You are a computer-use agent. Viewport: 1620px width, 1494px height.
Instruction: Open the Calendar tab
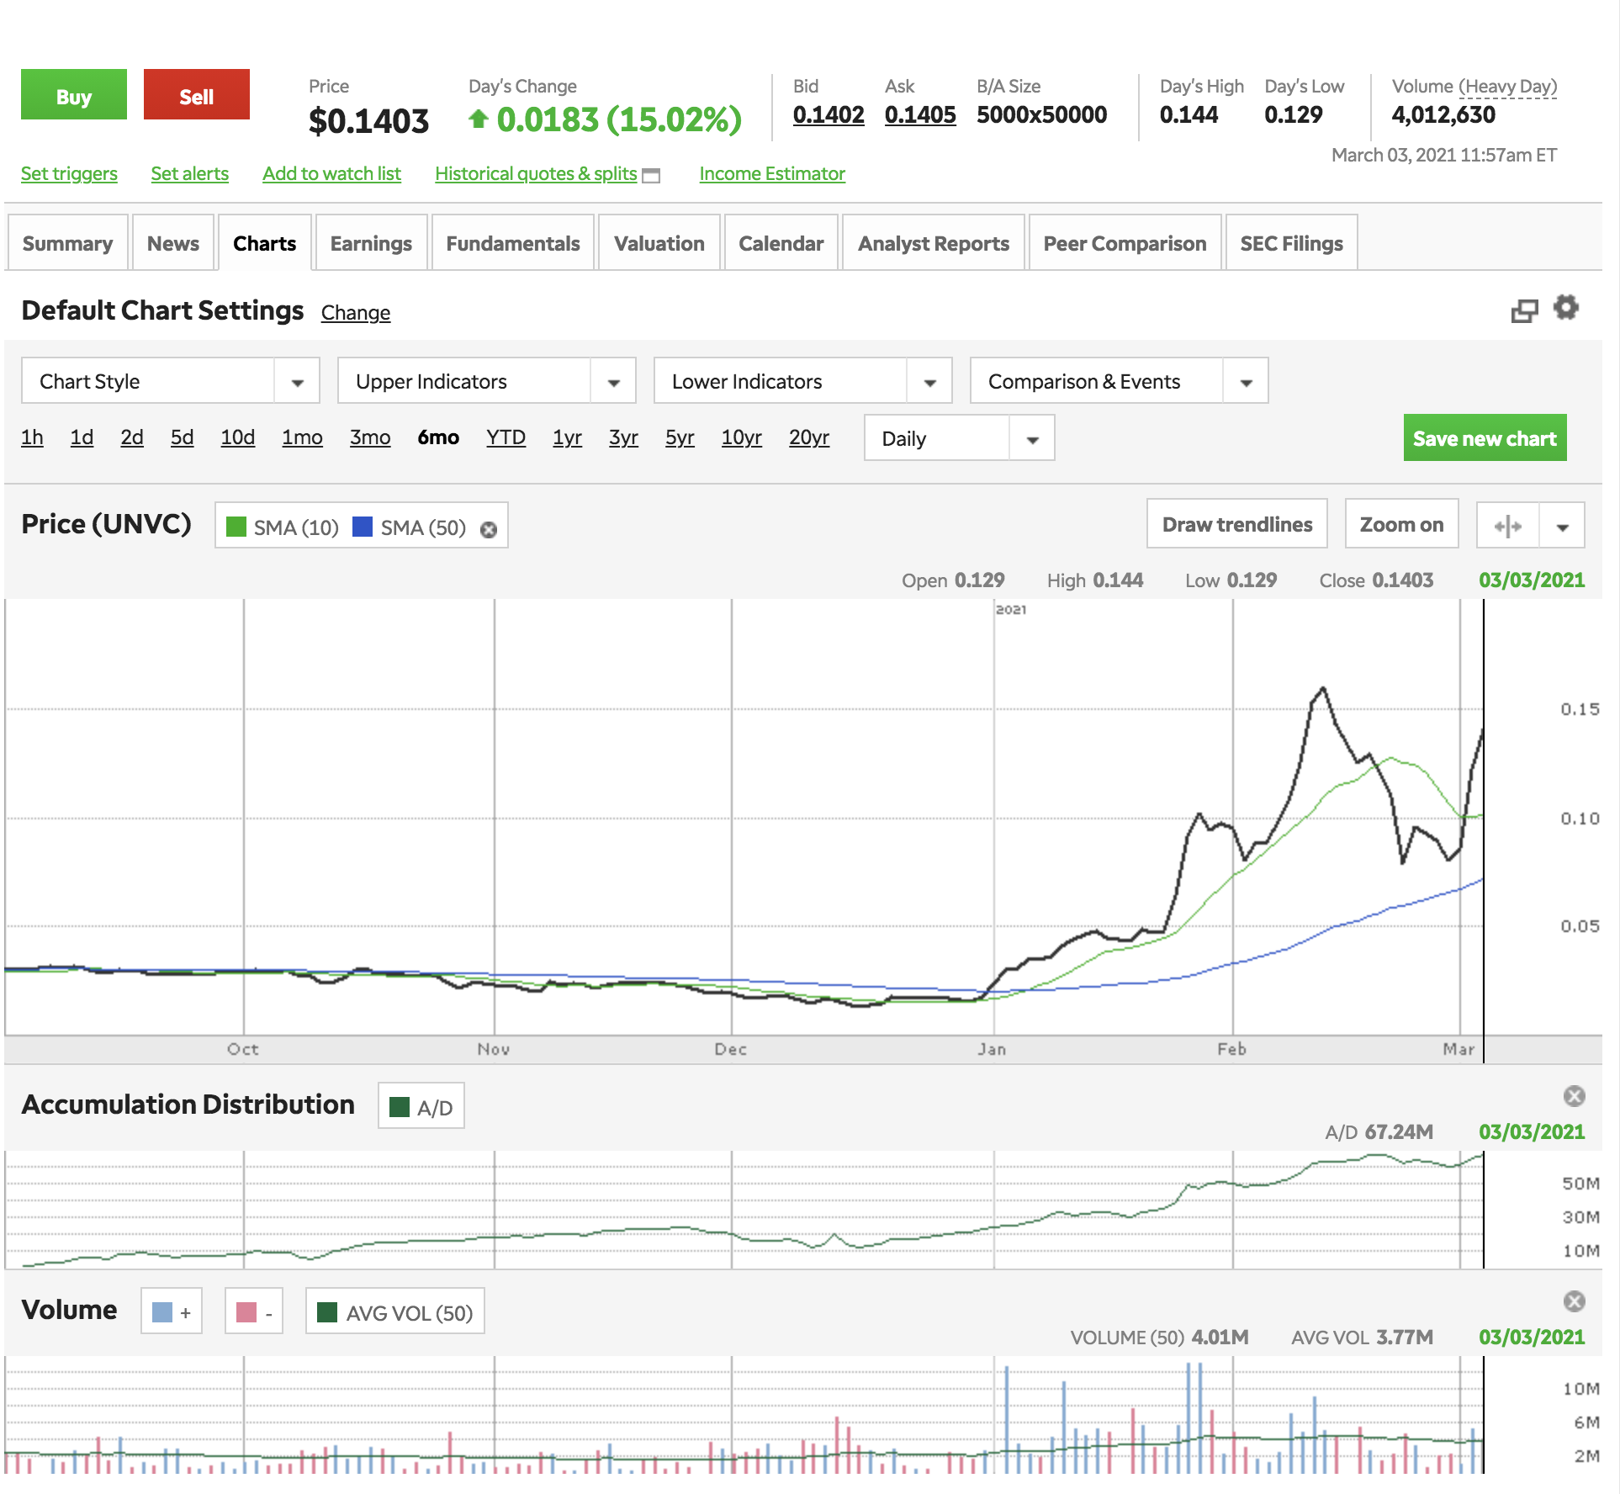coord(781,243)
